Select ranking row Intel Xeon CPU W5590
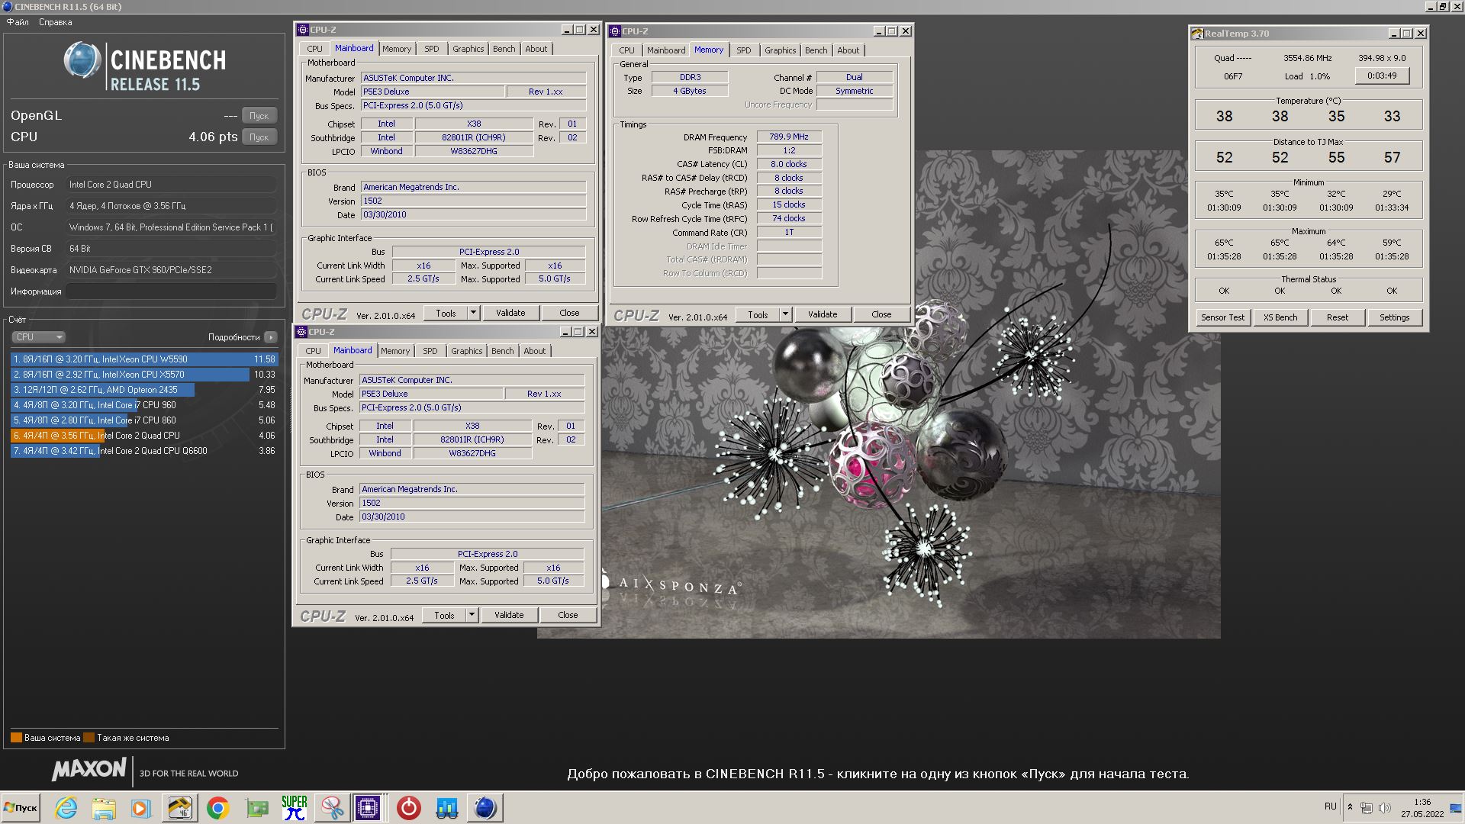Image resolution: width=1465 pixels, height=824 pixels. click(144, 359)
